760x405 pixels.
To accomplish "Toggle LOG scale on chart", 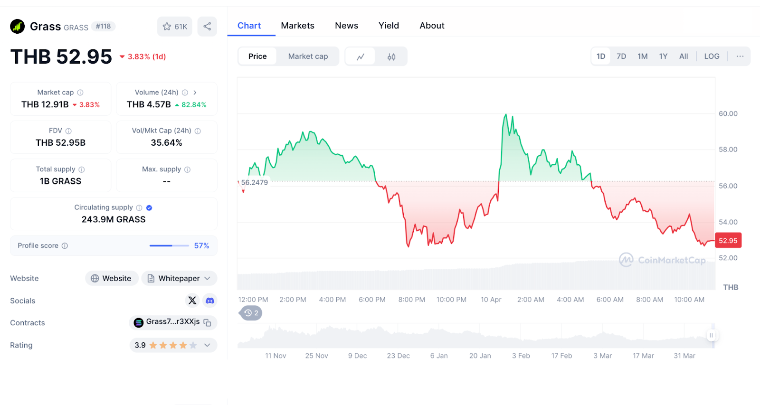I will tap(712, 57).
